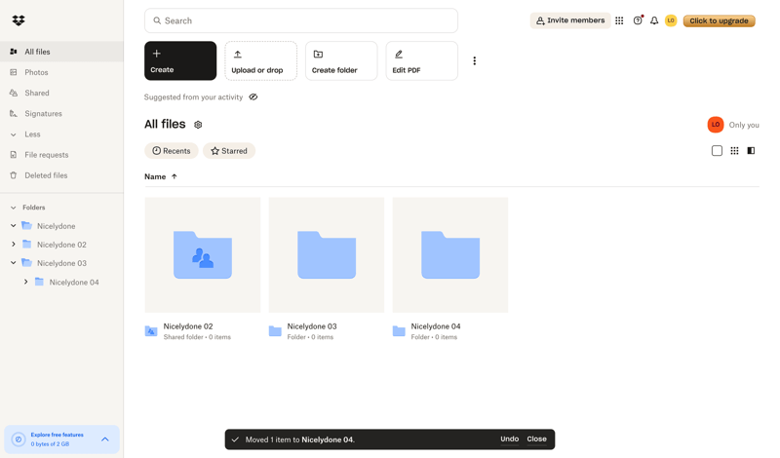Viewport: 780px width, 458px height.
Task: Click Invite members
Action: coord(570,20)
